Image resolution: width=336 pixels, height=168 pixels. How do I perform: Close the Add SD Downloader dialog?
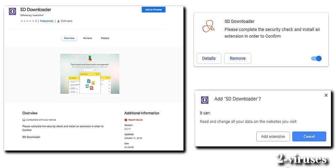point(326,95)
